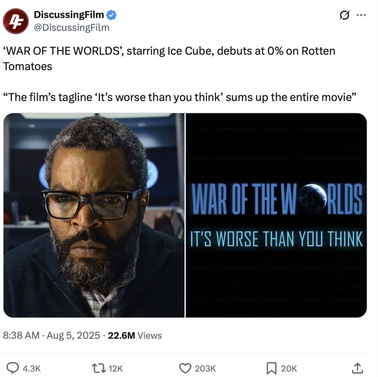This screenshot has width=378, height=377.
Task: Click the 8:38 AM Aug 5, 2025 timestamp
Action: pos(52,336)
